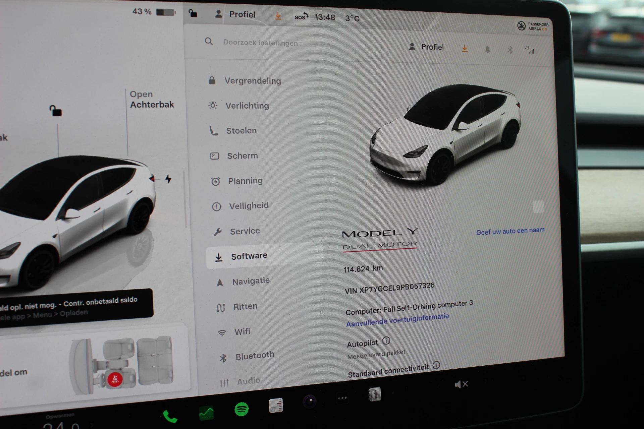
Task: Tap the notification bell icon
Action: [x=487, y=50]
